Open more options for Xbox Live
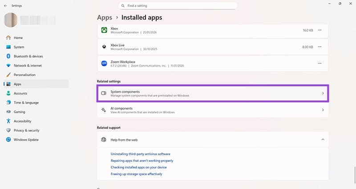The width and height of the screenshot is (356, 189). [x=320, y=47]
